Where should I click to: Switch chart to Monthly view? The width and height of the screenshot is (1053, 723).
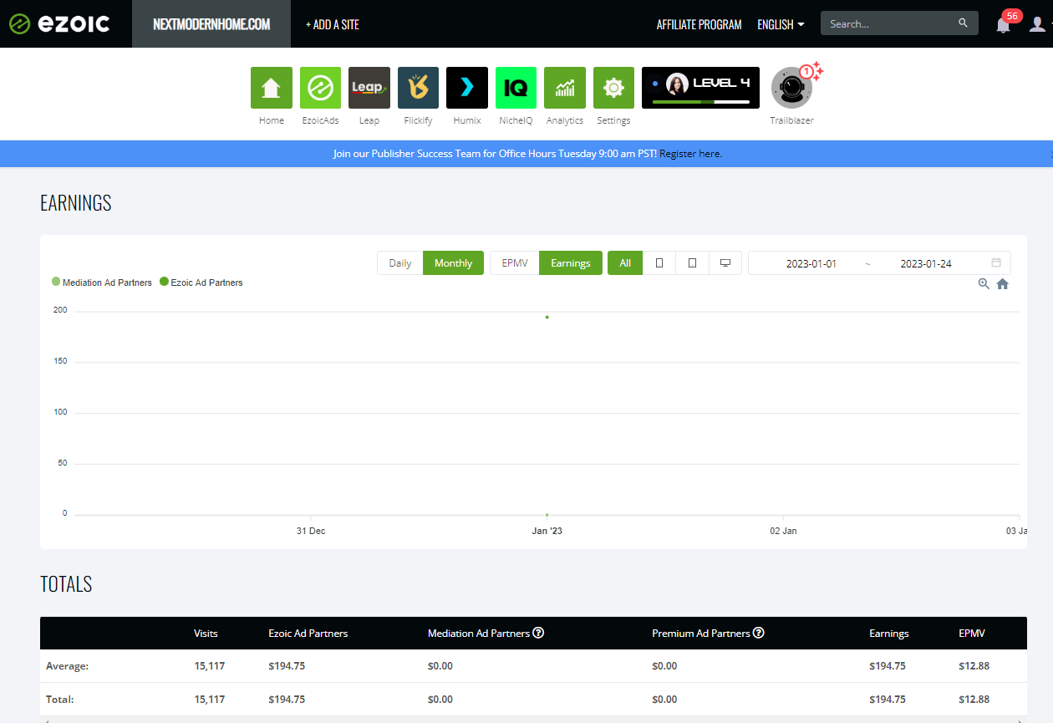pos(454,263)
